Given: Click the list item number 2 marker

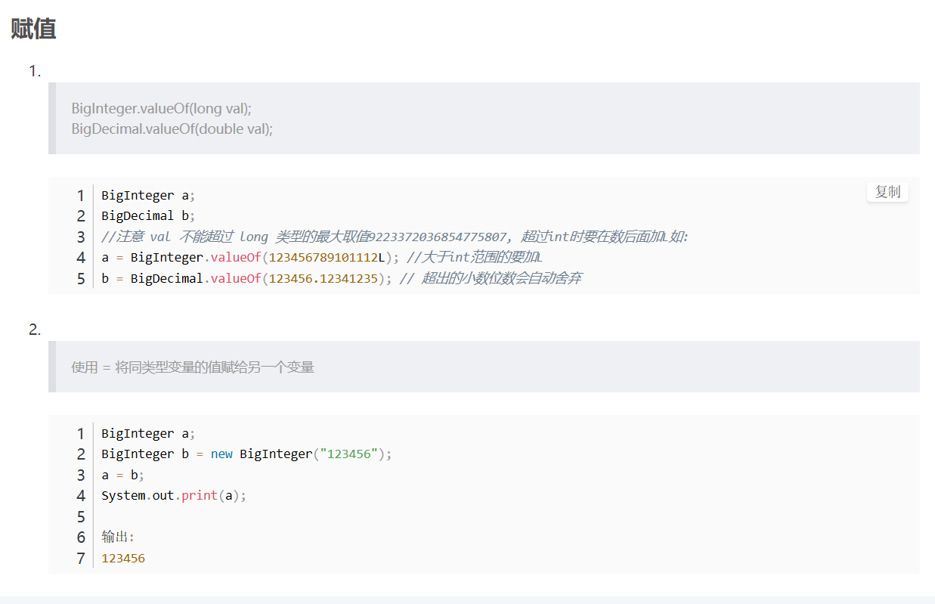Looking at the screenshot, I should point(34,330).
